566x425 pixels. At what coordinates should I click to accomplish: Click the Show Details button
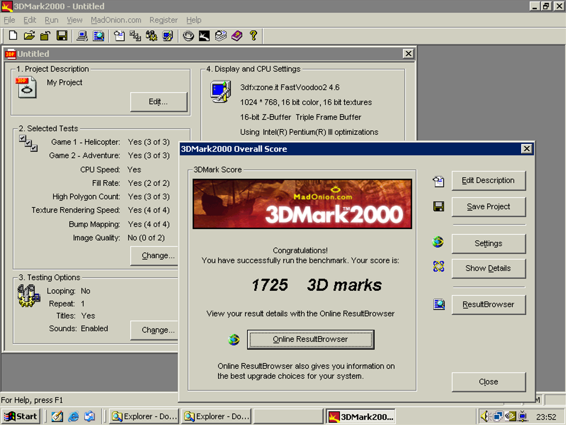pos(488,268)
